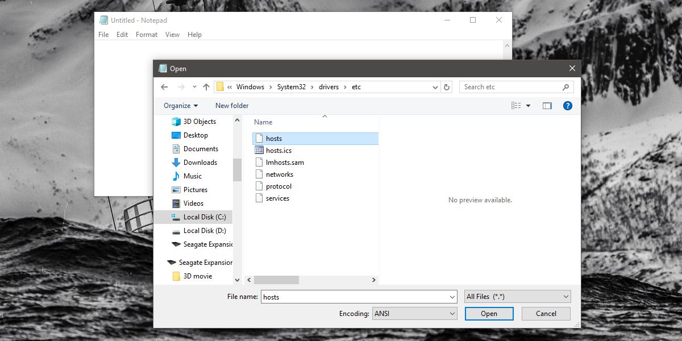Click System32 in the address path
The image size is (682, 341).
[x=292, y=87]
